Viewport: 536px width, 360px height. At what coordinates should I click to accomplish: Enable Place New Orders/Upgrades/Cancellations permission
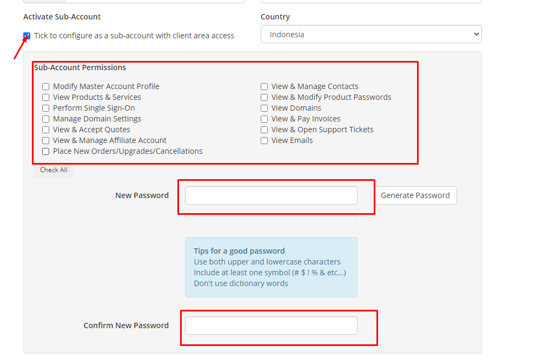(x=46, y=152)
